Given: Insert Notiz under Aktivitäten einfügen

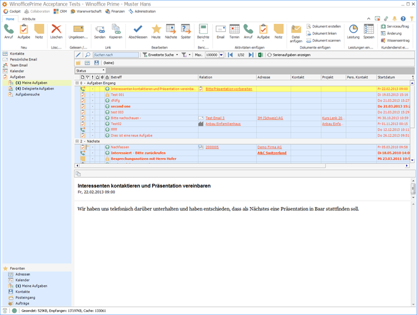Looking at the screenshot, I should (278, 32).
